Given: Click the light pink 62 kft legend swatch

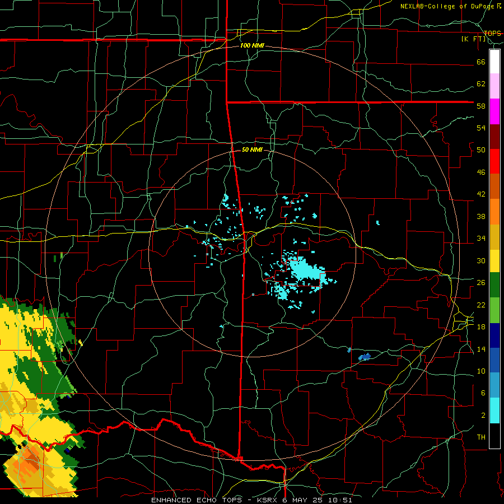Looking at the screenshot, I should (x=494, y=86).
